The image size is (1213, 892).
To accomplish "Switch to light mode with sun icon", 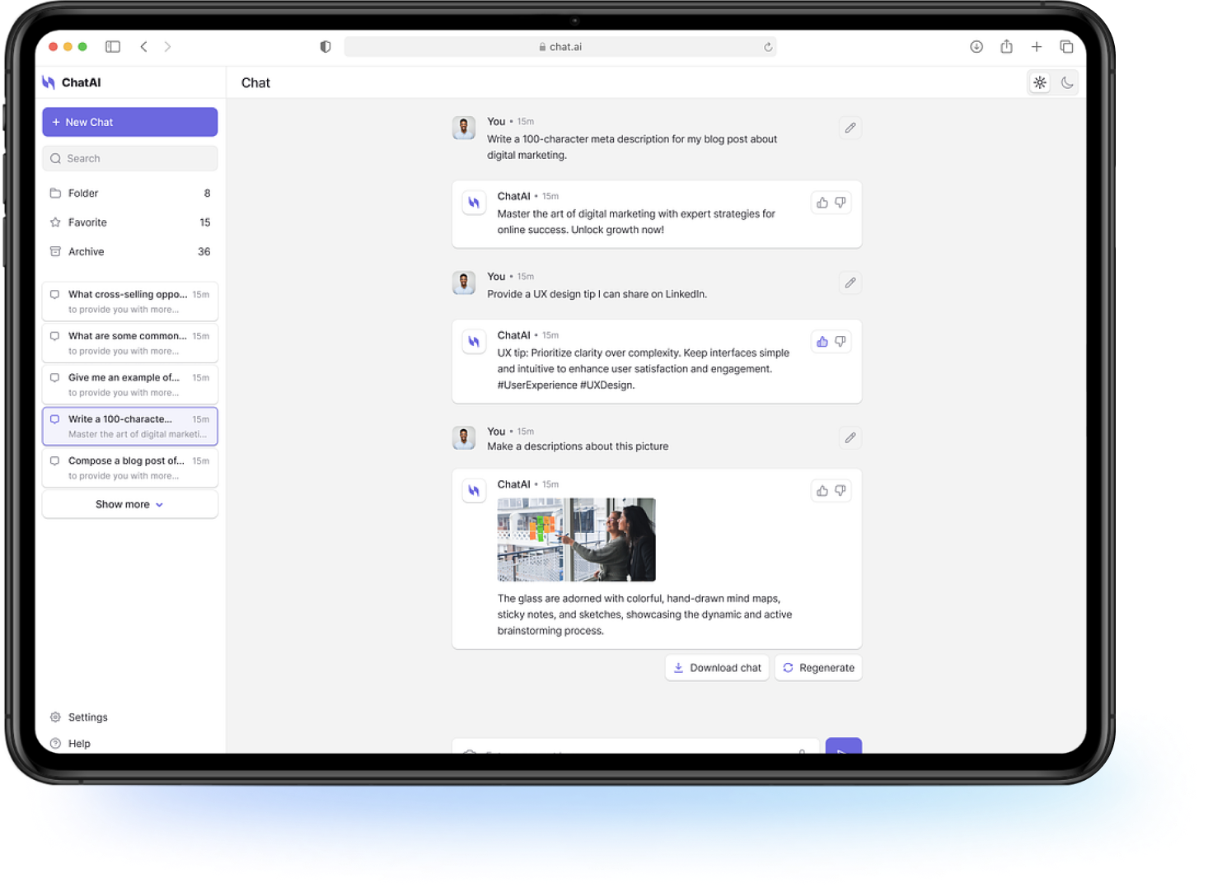I will (1040, 82).
